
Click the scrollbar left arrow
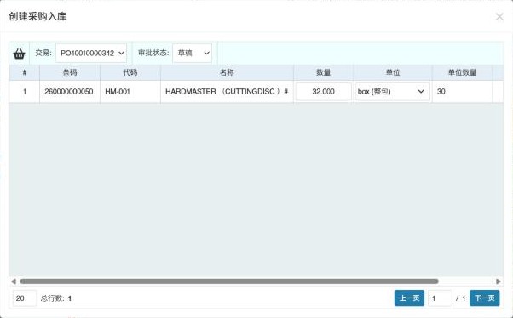(14, 281)
